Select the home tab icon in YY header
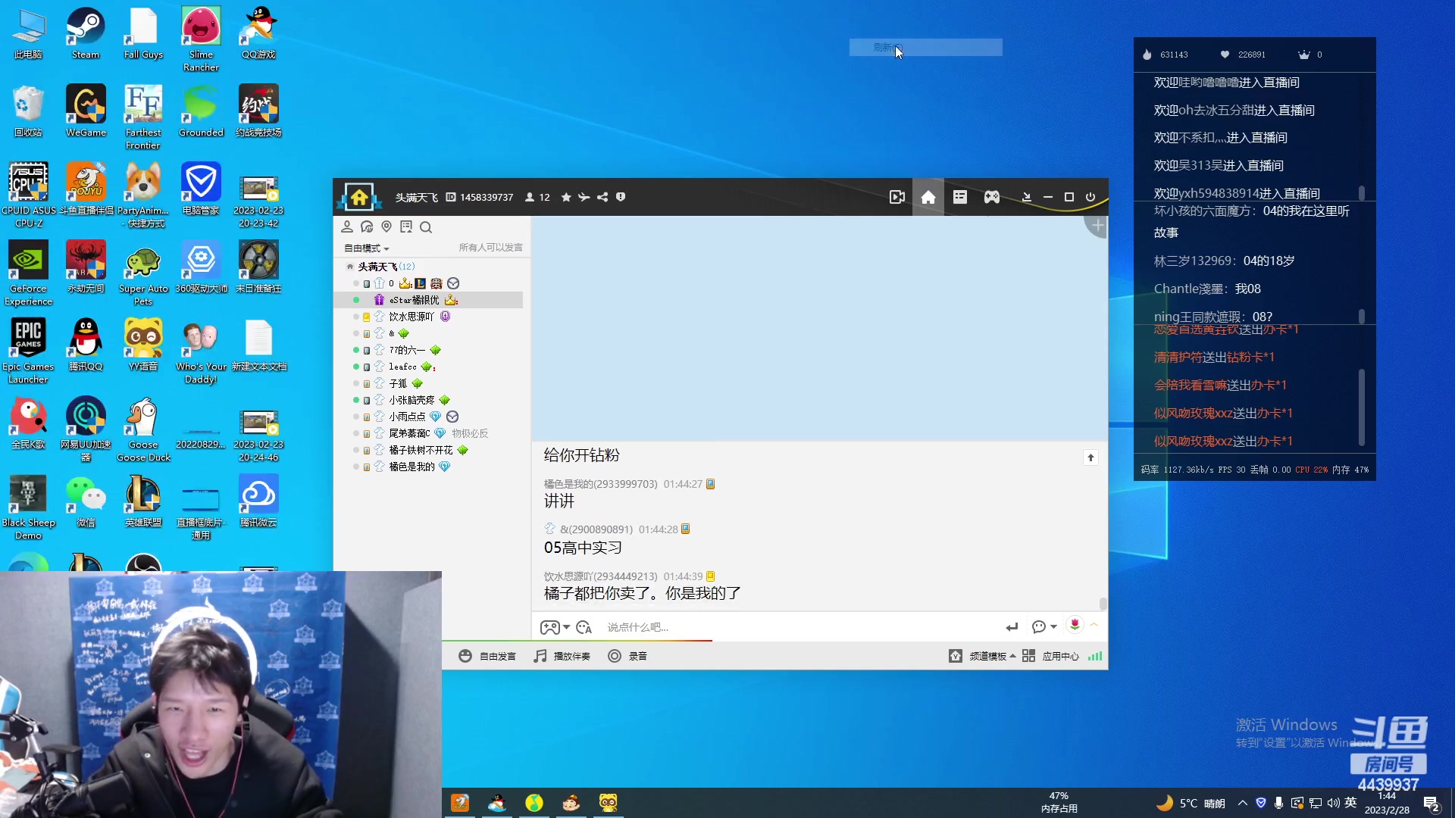 (928, 197)
